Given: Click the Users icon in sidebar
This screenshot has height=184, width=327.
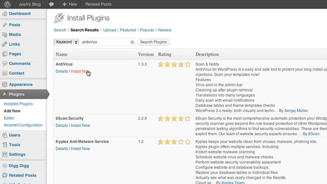Looking at the screenshot, I should pyautogui.click(x=5, y=135).
